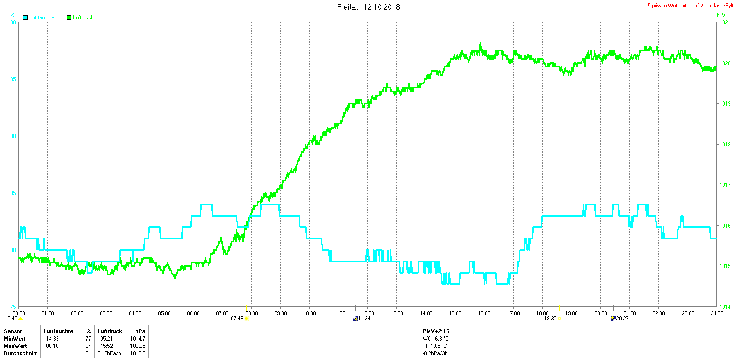Click the '11:34' time label
Viewport: 735px width, 358px height.
coord(364,319)
